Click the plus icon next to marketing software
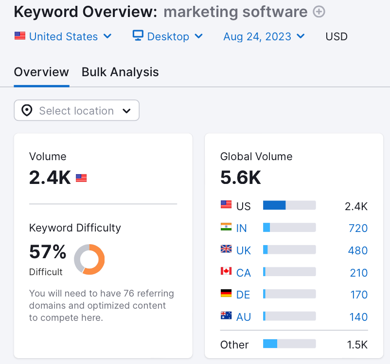Image resolution: width=390 pixels, height=364 pixels. [319, 12]
